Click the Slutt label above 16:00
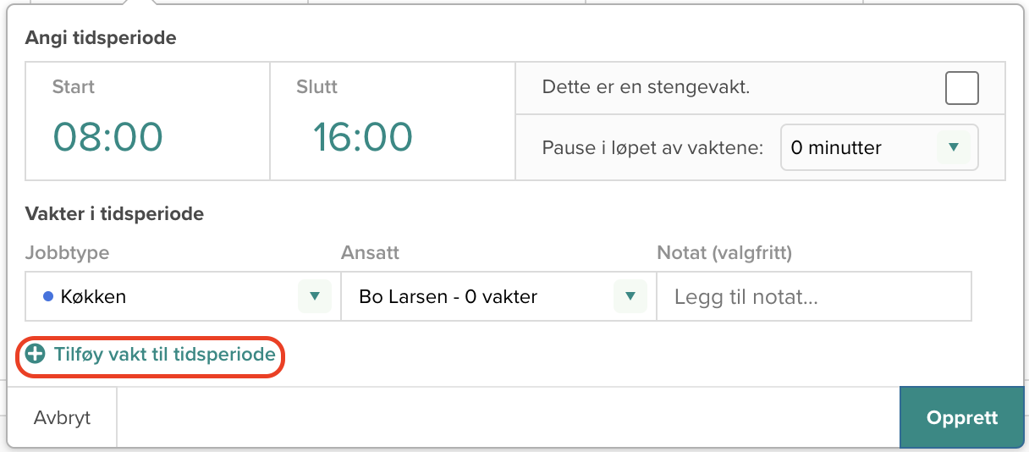This screenshot has height=452, width=1029. (317, 86)
